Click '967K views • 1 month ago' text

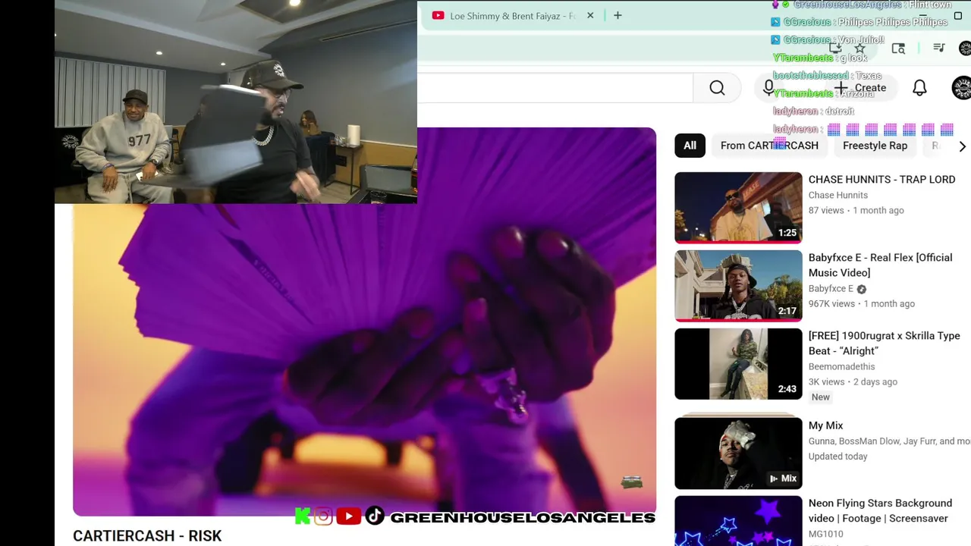pyautogui.click(x=861, y=304)
